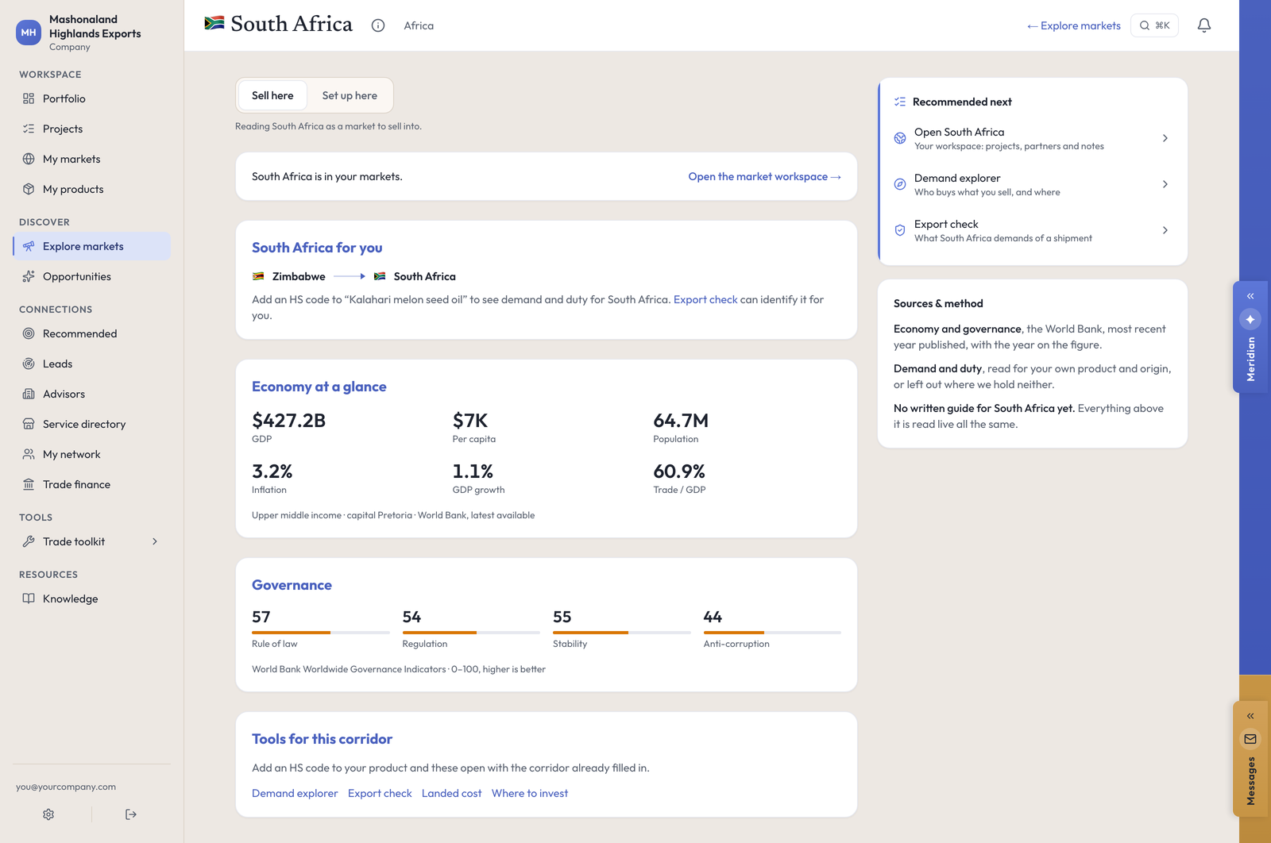Click the info icon beside South Africa
1271x843 pixels.
click(378, 25)
